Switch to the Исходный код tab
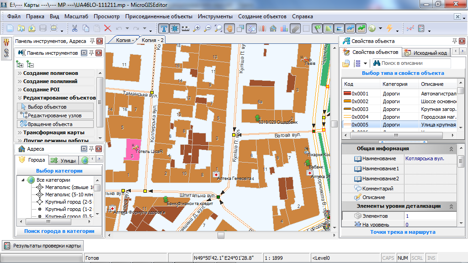 [426, 53]
